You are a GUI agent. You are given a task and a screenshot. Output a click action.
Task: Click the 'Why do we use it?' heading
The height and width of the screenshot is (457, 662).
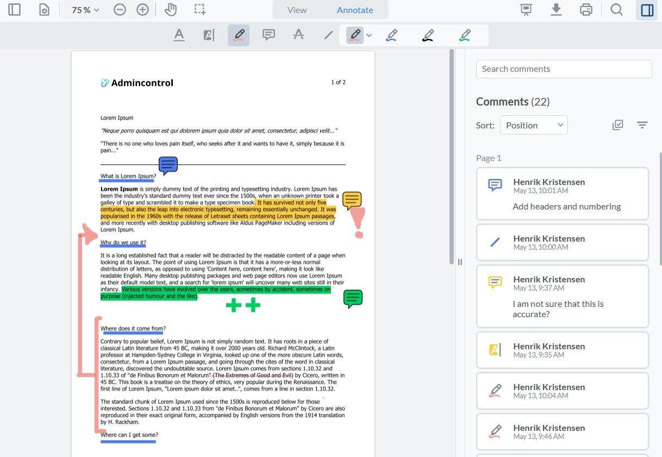point(123,243)
